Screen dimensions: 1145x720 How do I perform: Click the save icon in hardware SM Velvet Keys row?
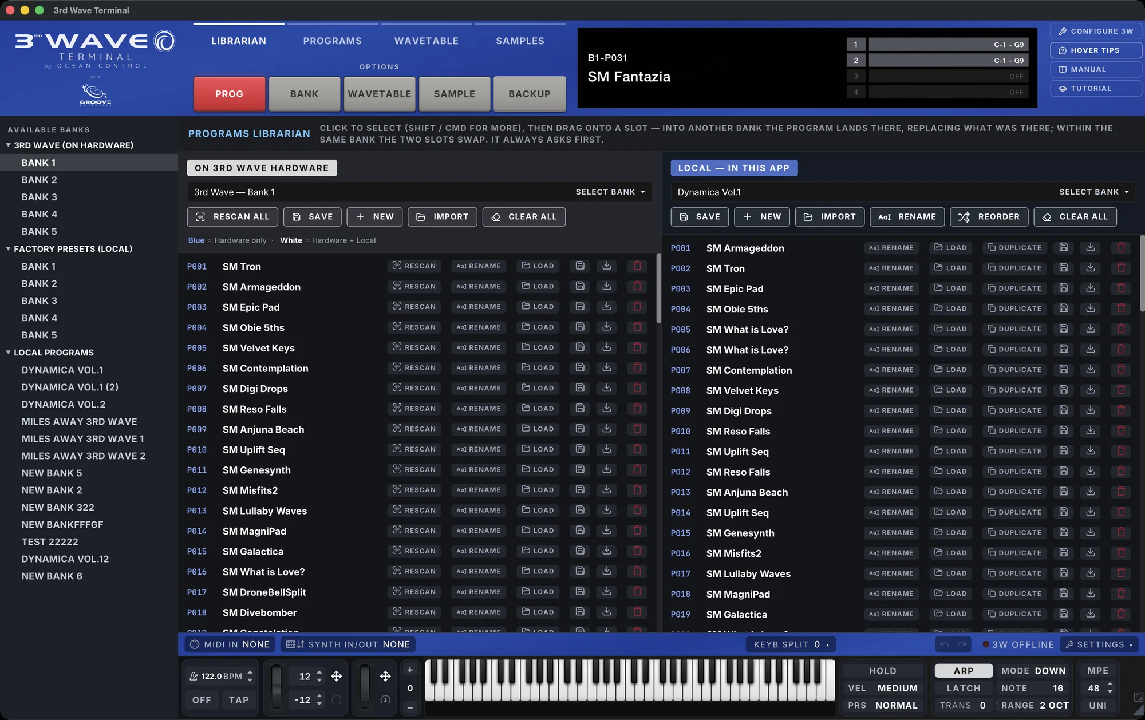tap(580, 347)
